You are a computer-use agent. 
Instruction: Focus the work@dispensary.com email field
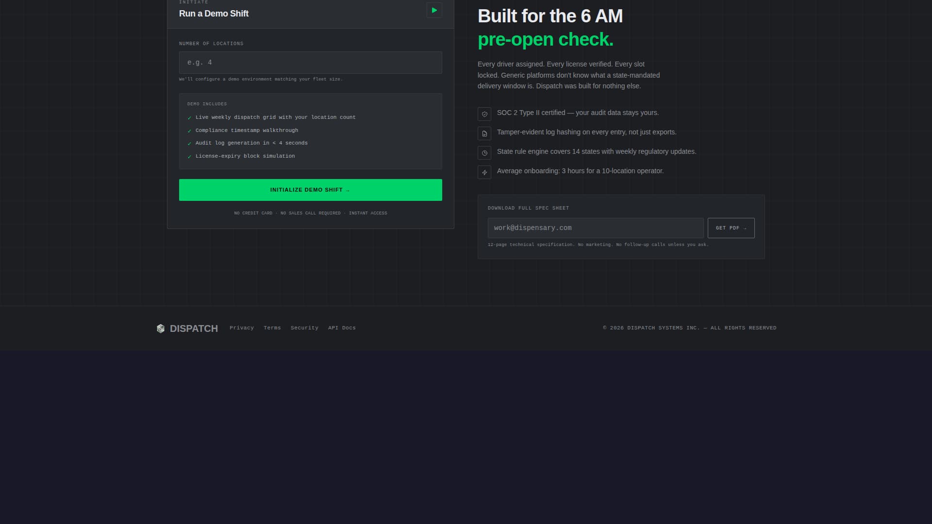pyautogui.click(x=596, y=228)
